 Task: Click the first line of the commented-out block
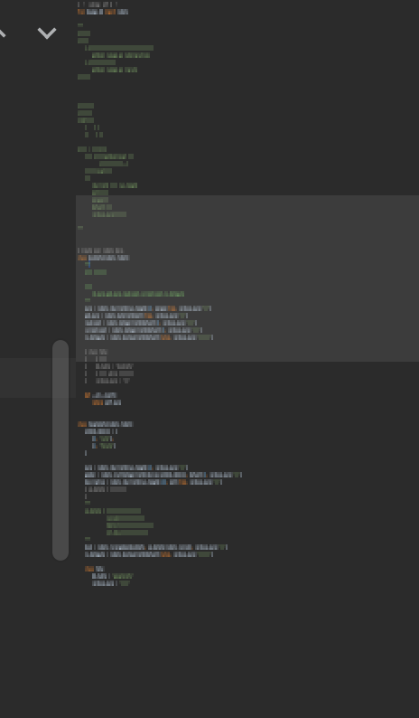(96, 352)
